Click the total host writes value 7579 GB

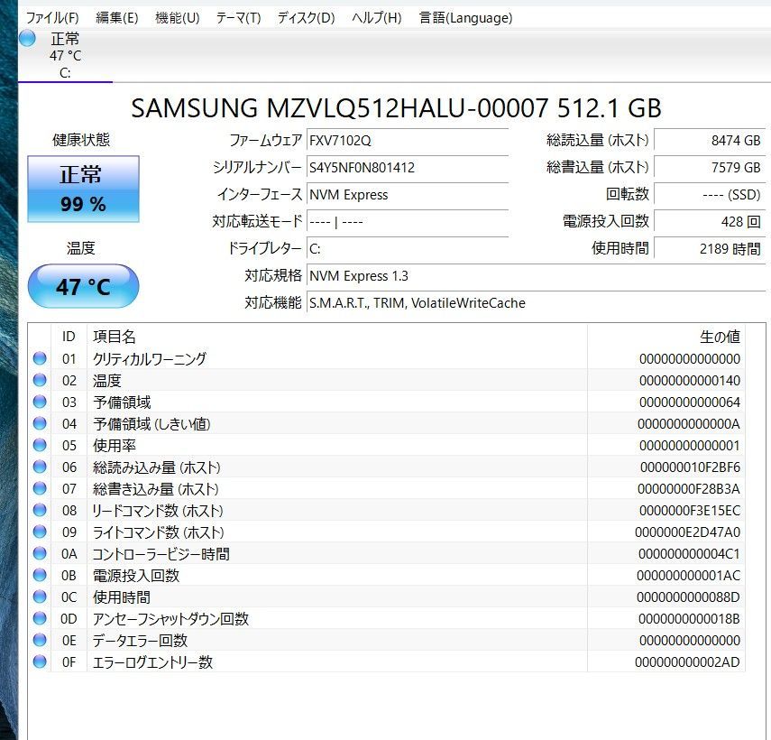(x=710, y=168)
